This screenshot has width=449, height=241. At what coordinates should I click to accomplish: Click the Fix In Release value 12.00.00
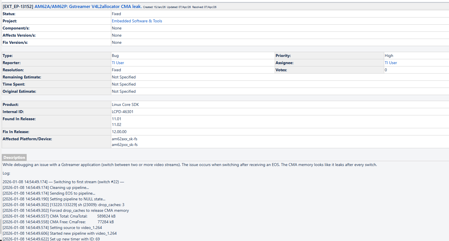click(x=119, y=132)
